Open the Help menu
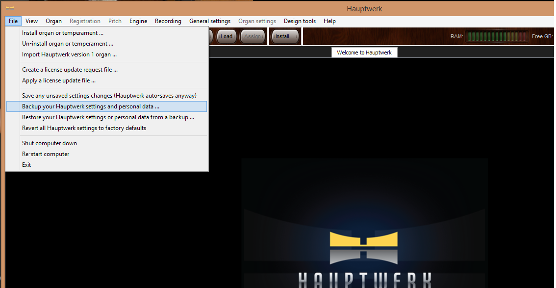 click(x=329, y=21)
